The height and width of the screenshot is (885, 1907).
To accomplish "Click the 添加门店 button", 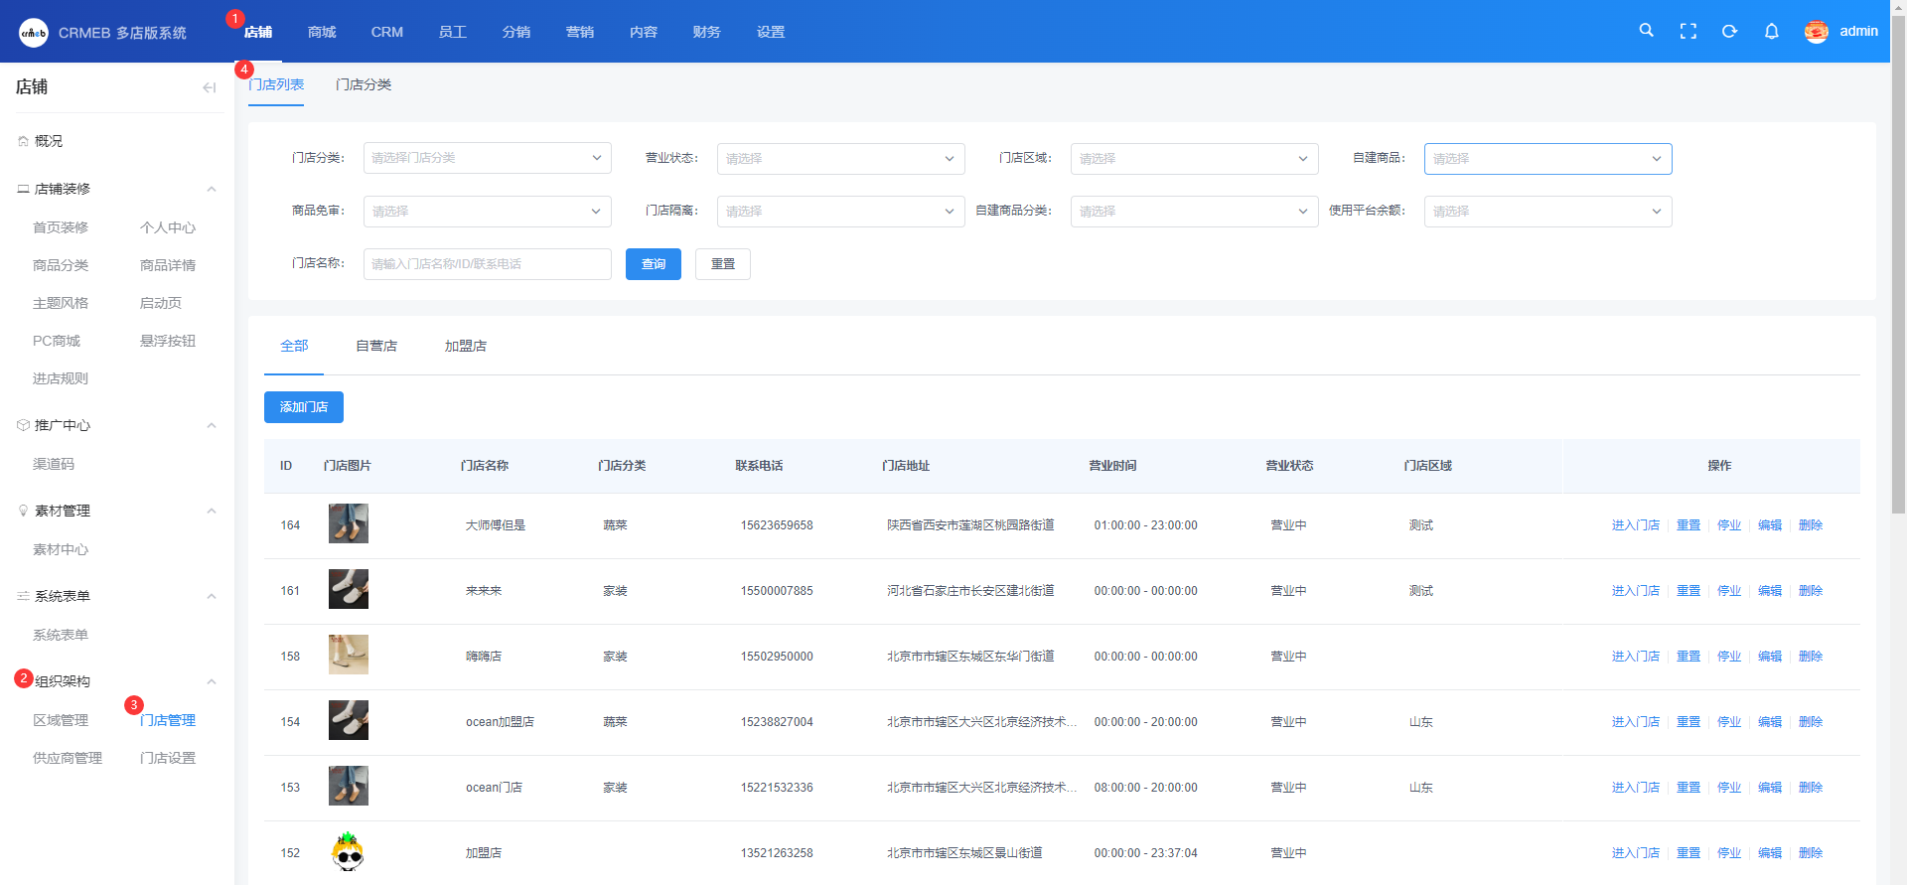I will click(303, 407).
